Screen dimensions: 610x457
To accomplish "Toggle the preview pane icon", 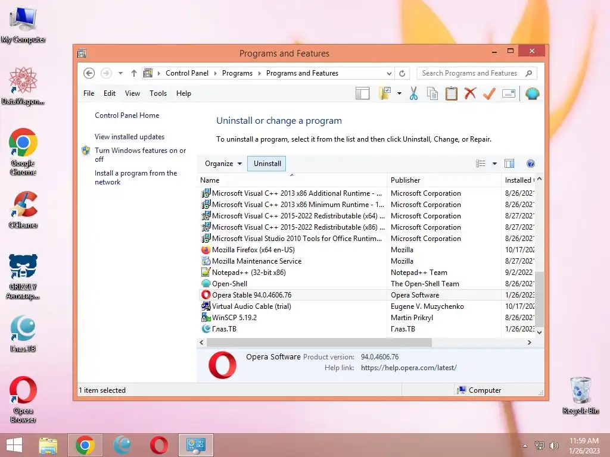I will coord(509,164).
